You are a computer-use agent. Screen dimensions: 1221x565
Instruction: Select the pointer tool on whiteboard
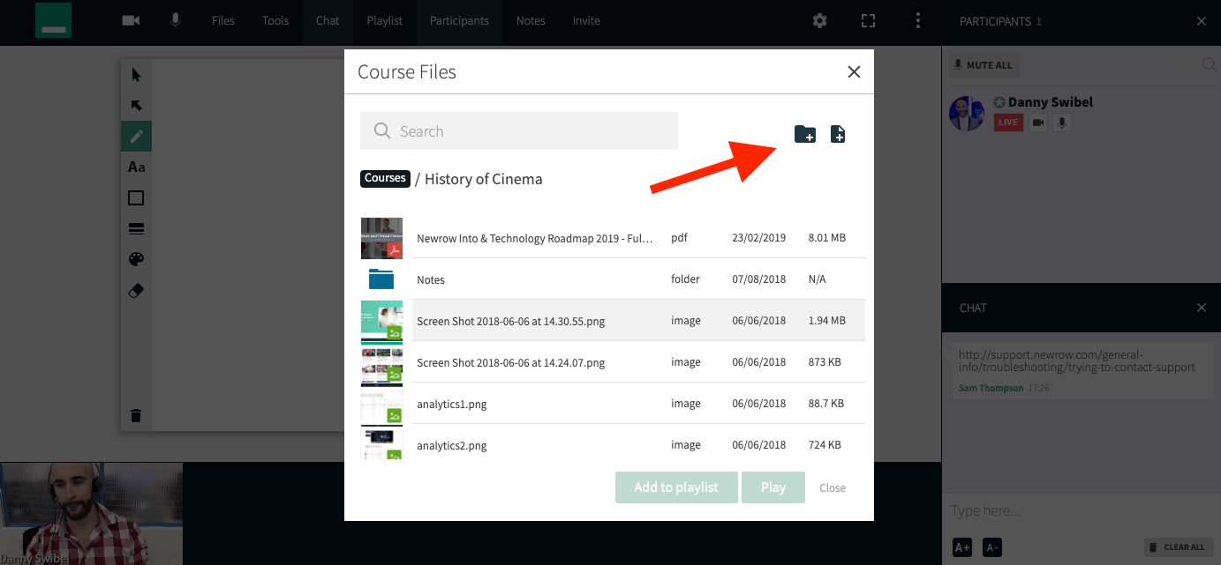[x=136, y=75]
